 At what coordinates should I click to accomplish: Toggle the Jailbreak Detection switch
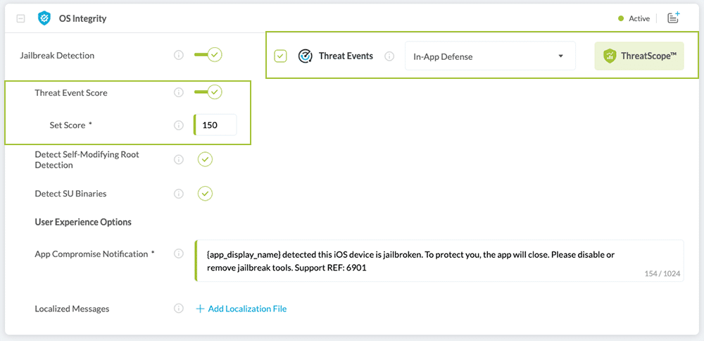pos(209,55)
